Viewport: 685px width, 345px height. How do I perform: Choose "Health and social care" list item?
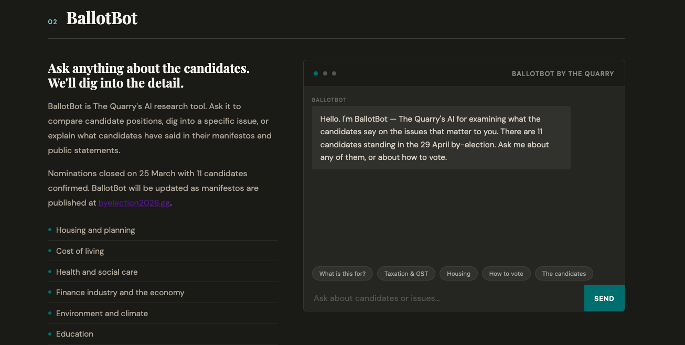click(97, 272)
